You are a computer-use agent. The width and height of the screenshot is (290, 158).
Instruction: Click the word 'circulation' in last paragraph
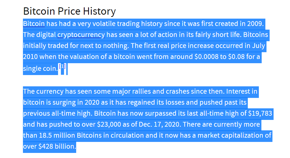click(x=127, y=135)
